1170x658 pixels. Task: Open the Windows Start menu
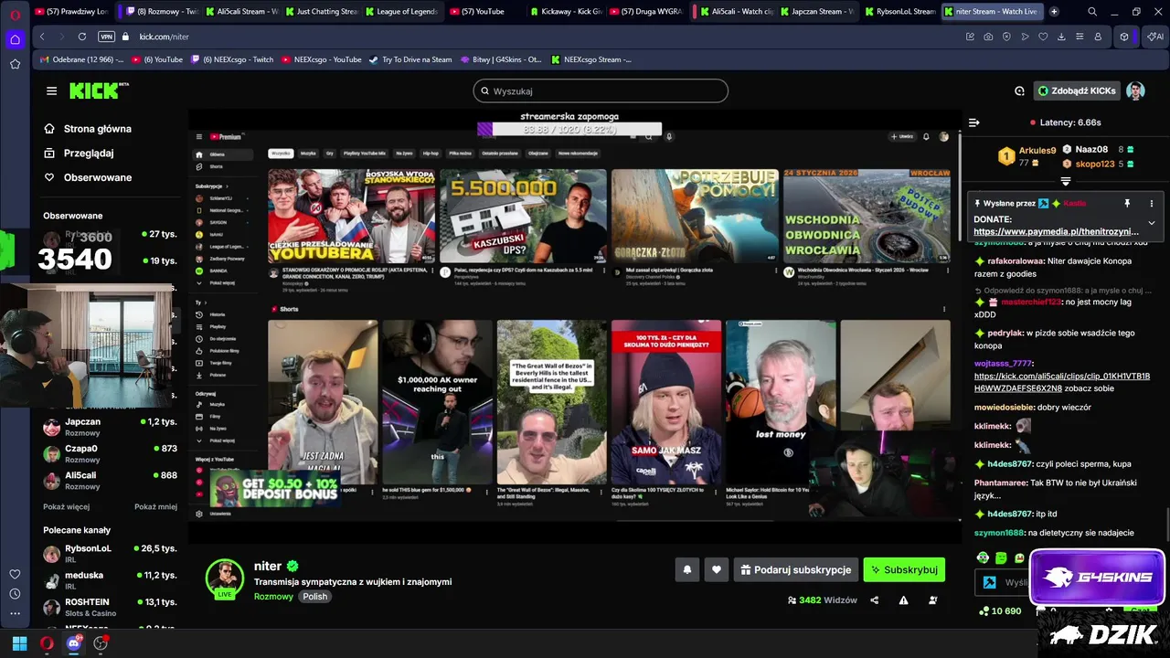point(19,643)
